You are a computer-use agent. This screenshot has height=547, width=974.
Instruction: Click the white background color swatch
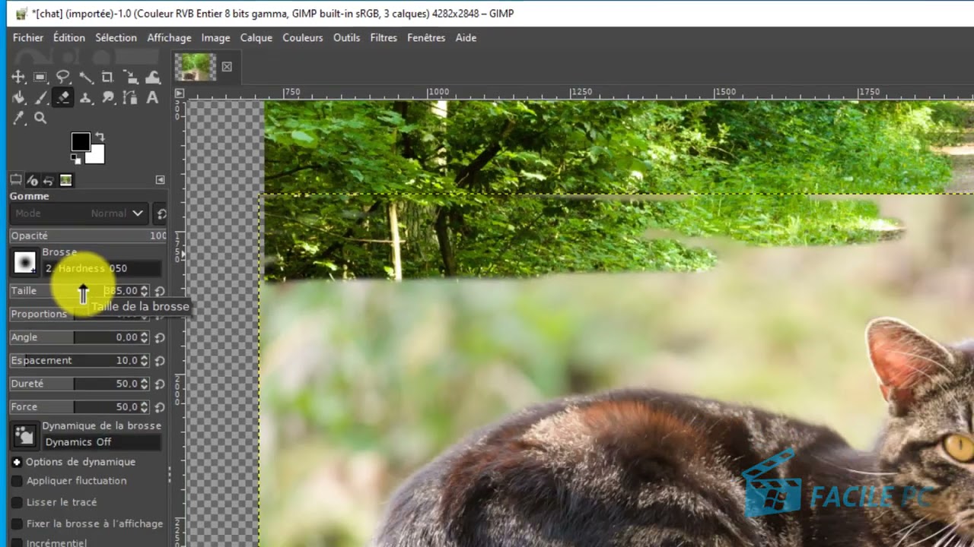coord(97,156)
